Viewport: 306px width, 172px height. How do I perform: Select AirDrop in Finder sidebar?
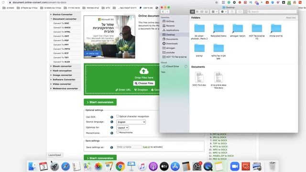[x=170, y=21]
